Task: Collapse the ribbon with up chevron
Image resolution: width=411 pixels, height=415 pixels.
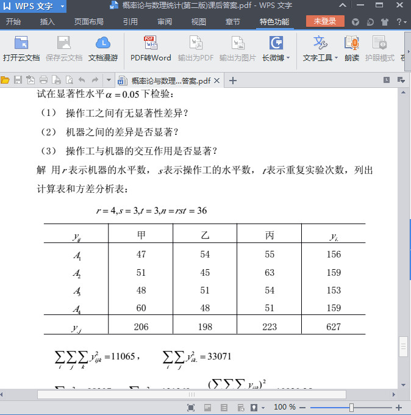Action: 343,5
